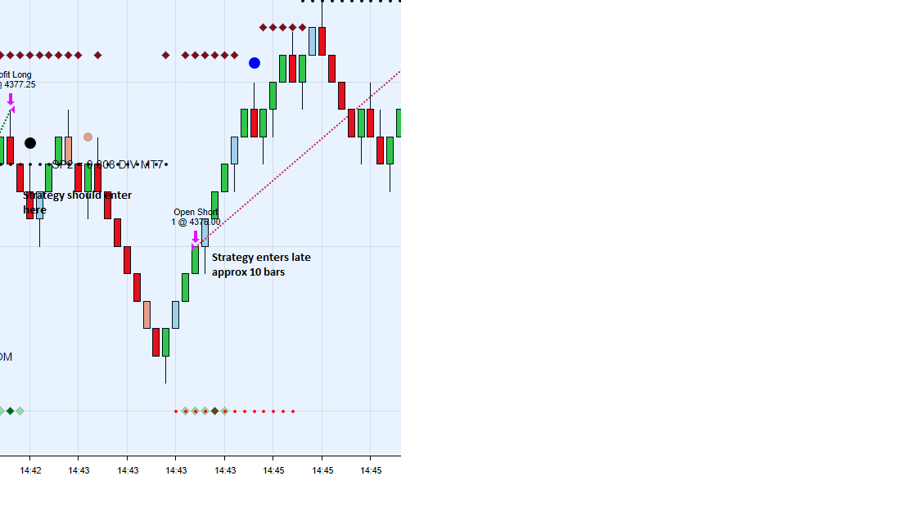906x512 pixels.
Task: Click the Open Short 1 @ 4378.00 label
Action: pos(195,217)
